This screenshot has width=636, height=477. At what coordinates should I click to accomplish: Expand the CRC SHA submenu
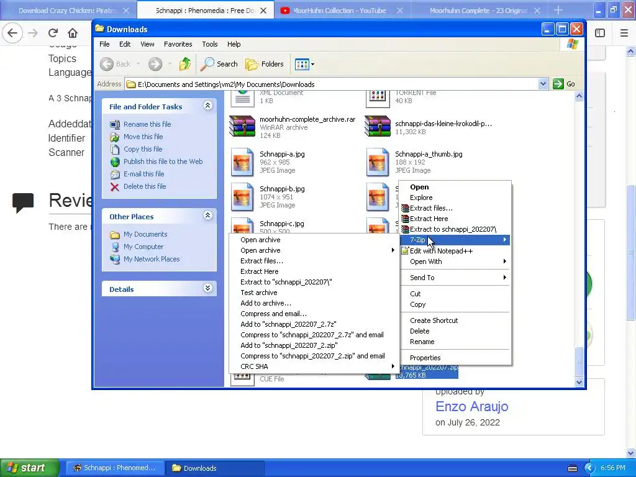[x=314, y=366]
